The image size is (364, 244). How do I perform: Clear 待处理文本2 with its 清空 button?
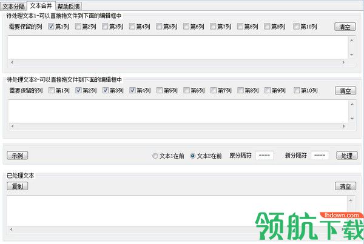[345, 91]
